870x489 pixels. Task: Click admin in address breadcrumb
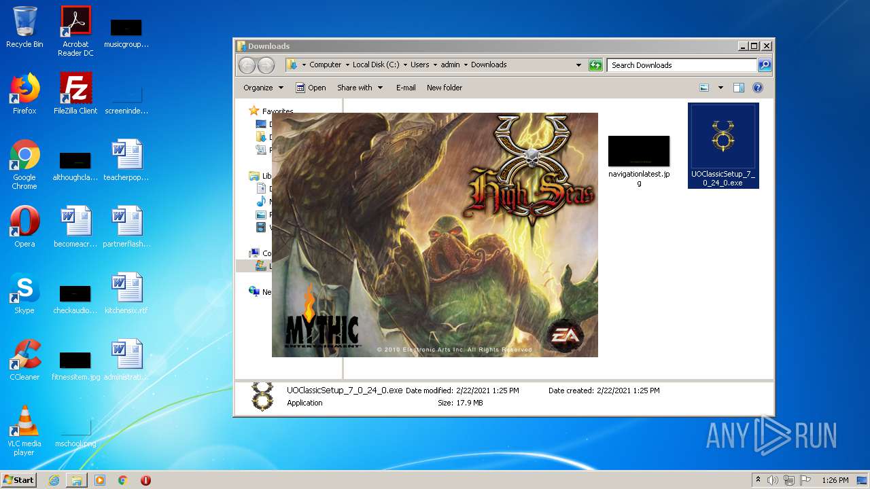[x=450, y=65]
